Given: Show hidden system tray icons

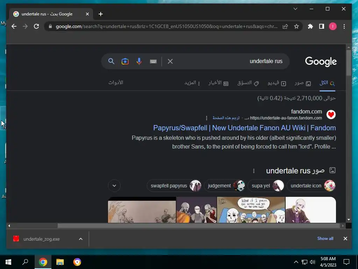Looking at the screenshot, I should [x=296, y=262].
